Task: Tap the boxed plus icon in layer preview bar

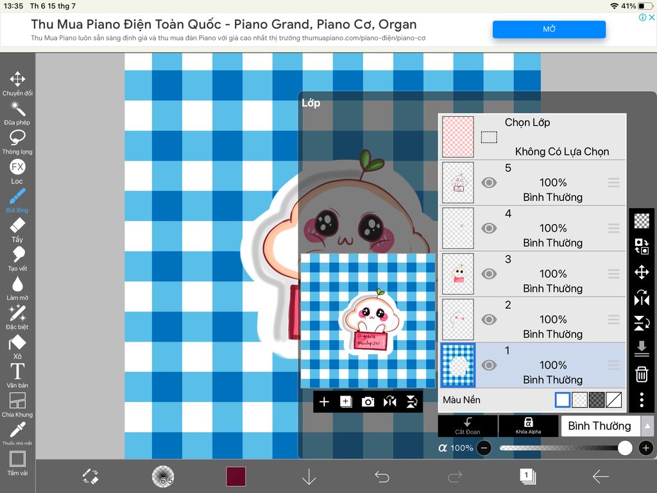Action: [346, 402]
